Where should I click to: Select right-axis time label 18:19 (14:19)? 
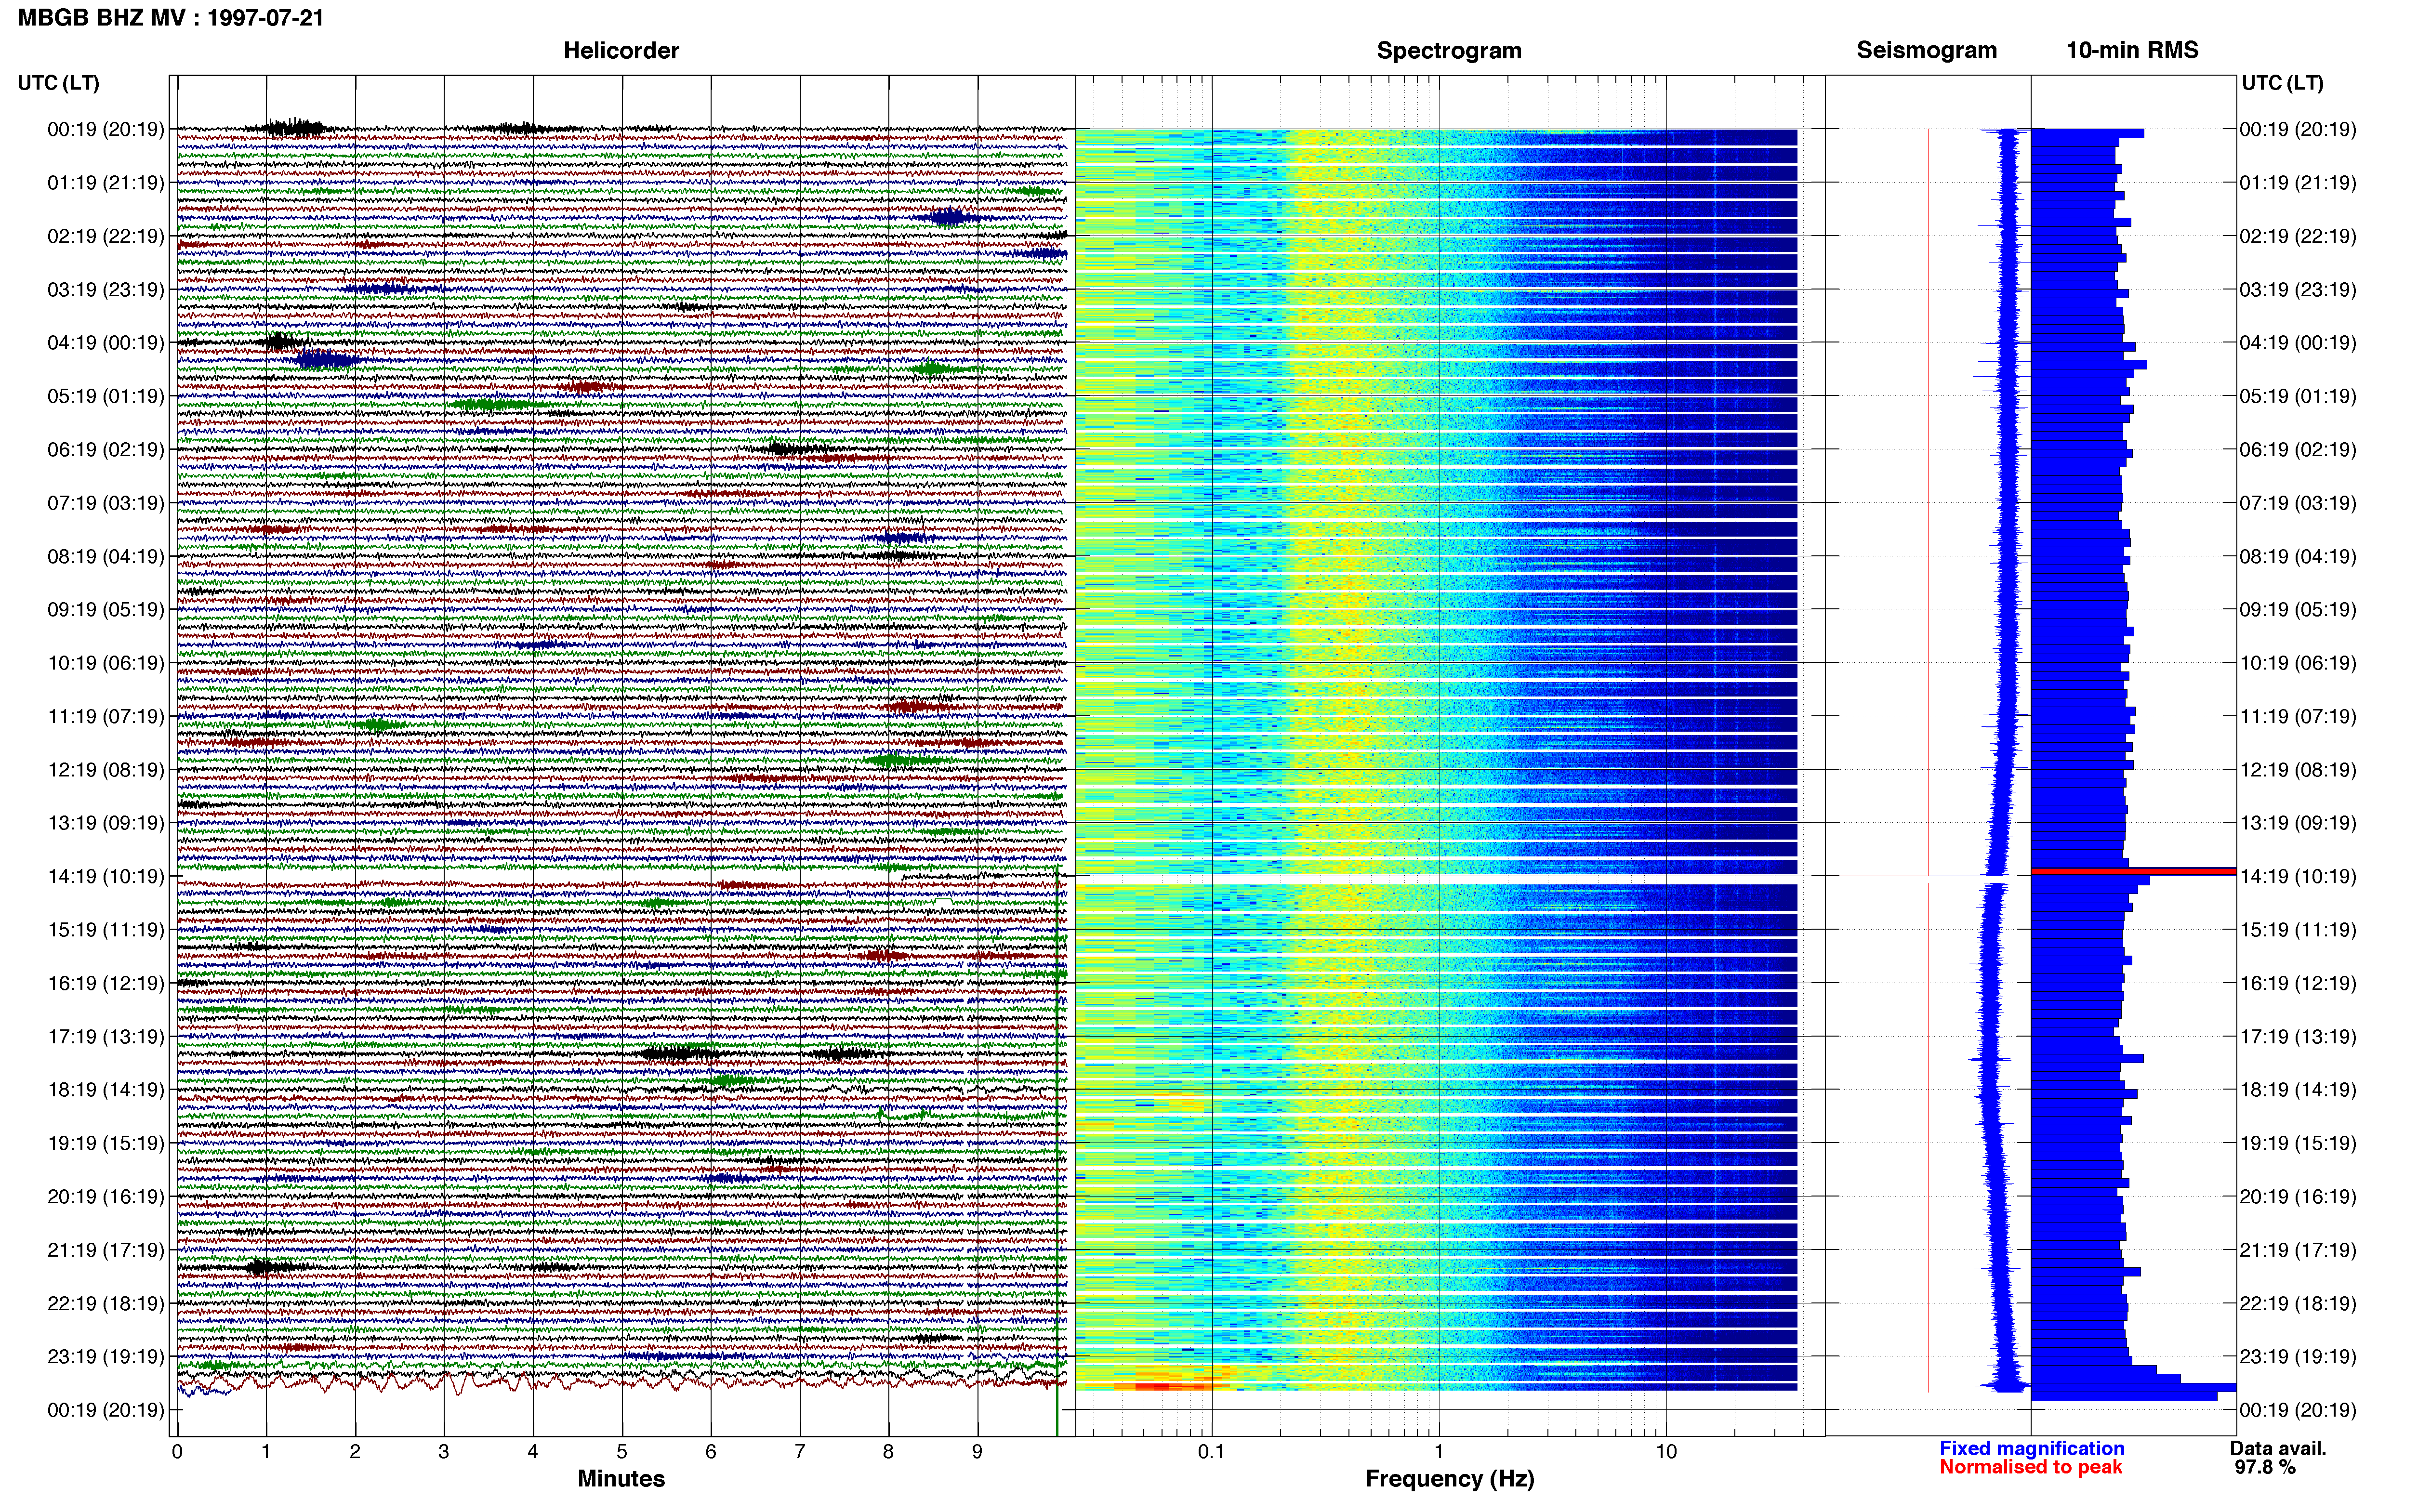pyautogui.click(x=2298, y=1090)
